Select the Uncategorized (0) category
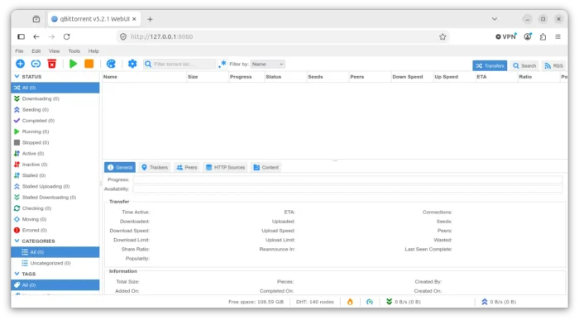 click(x=55, y=263)
